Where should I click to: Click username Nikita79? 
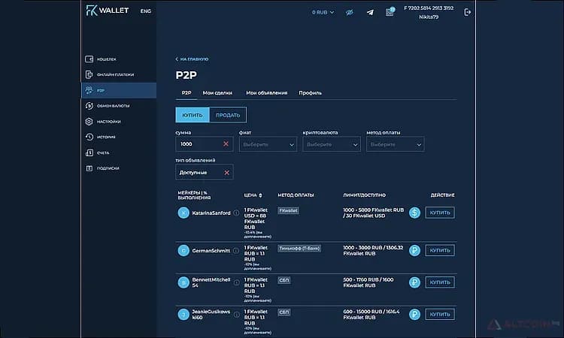point(429,17)
